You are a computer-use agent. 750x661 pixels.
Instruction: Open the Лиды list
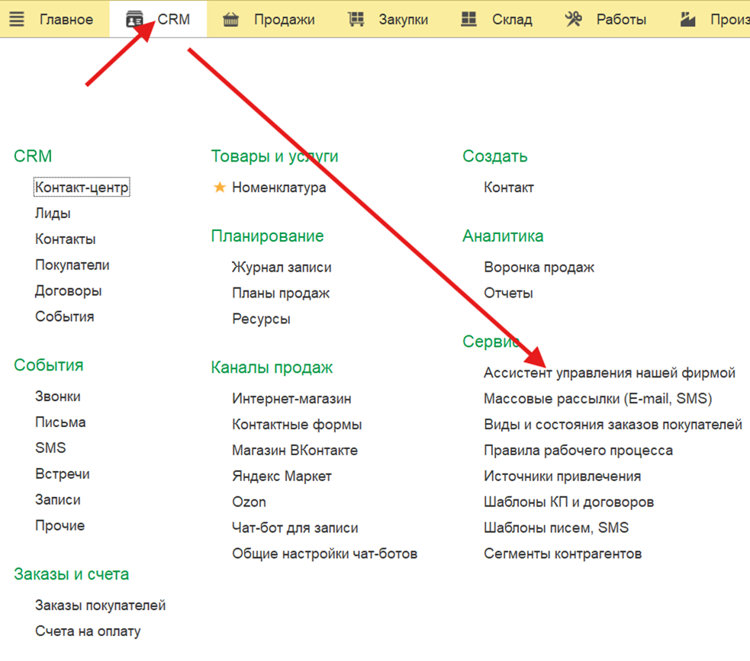click(x=53, y=213)
